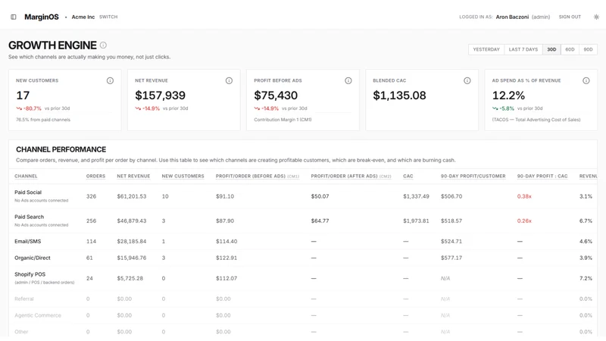Sort by 90-Day Profit : CAC header
Image resolution: width=606 pixels, height=341 pixels.
pyautogui.click(x=542, y=177)
